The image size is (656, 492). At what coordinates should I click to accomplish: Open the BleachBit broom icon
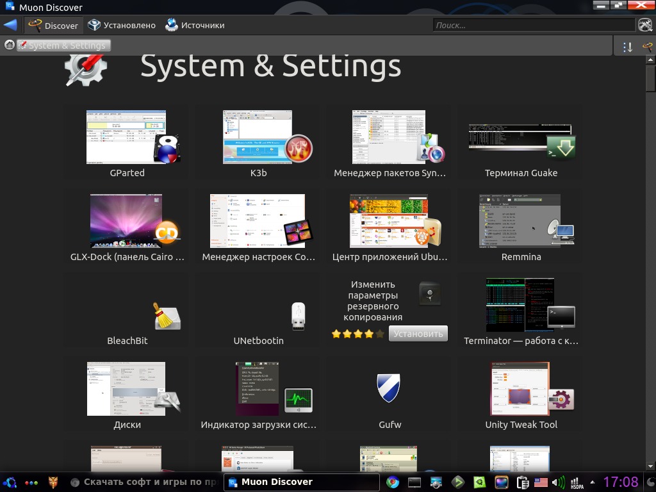click(167, 316)
